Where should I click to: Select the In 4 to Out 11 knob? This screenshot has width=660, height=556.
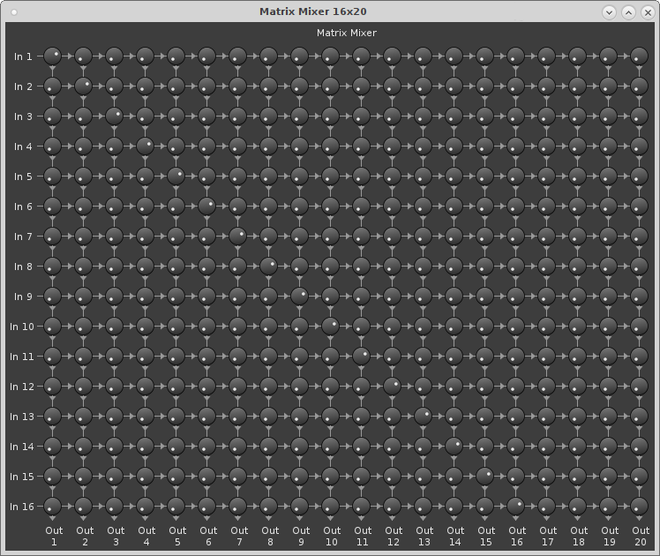coord(361,146)
